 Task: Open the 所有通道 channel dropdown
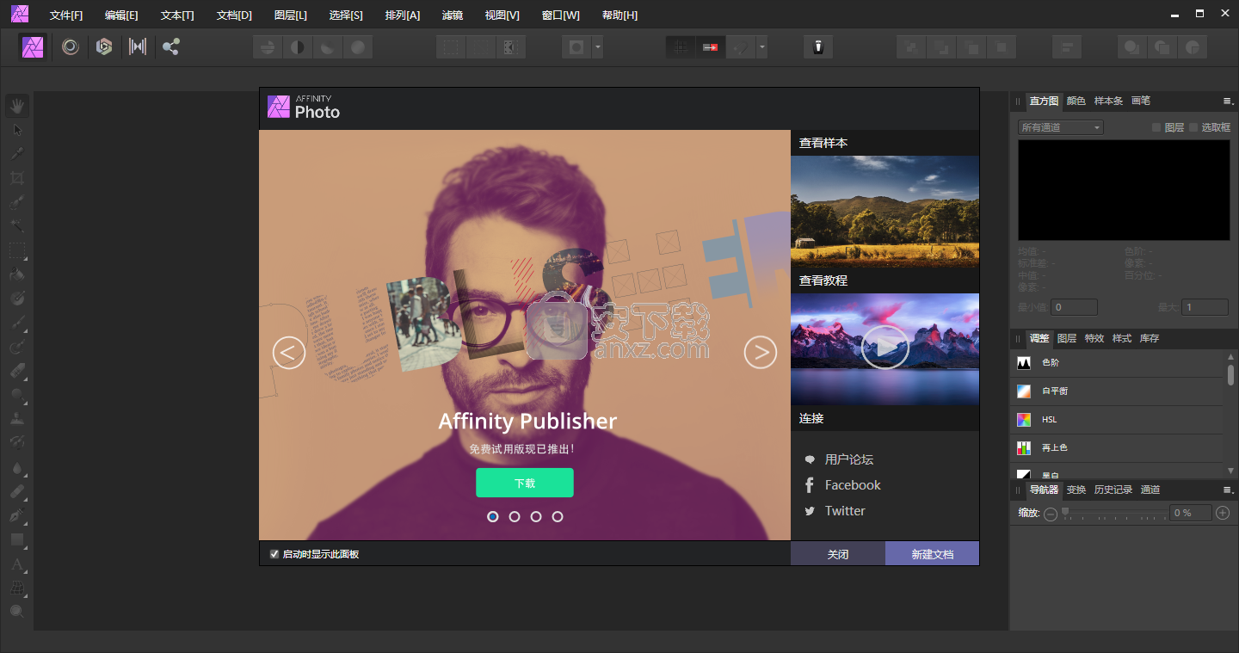(x=1060, y=127)
